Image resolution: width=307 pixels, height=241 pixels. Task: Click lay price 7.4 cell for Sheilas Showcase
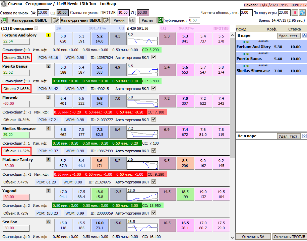point(185,132)
